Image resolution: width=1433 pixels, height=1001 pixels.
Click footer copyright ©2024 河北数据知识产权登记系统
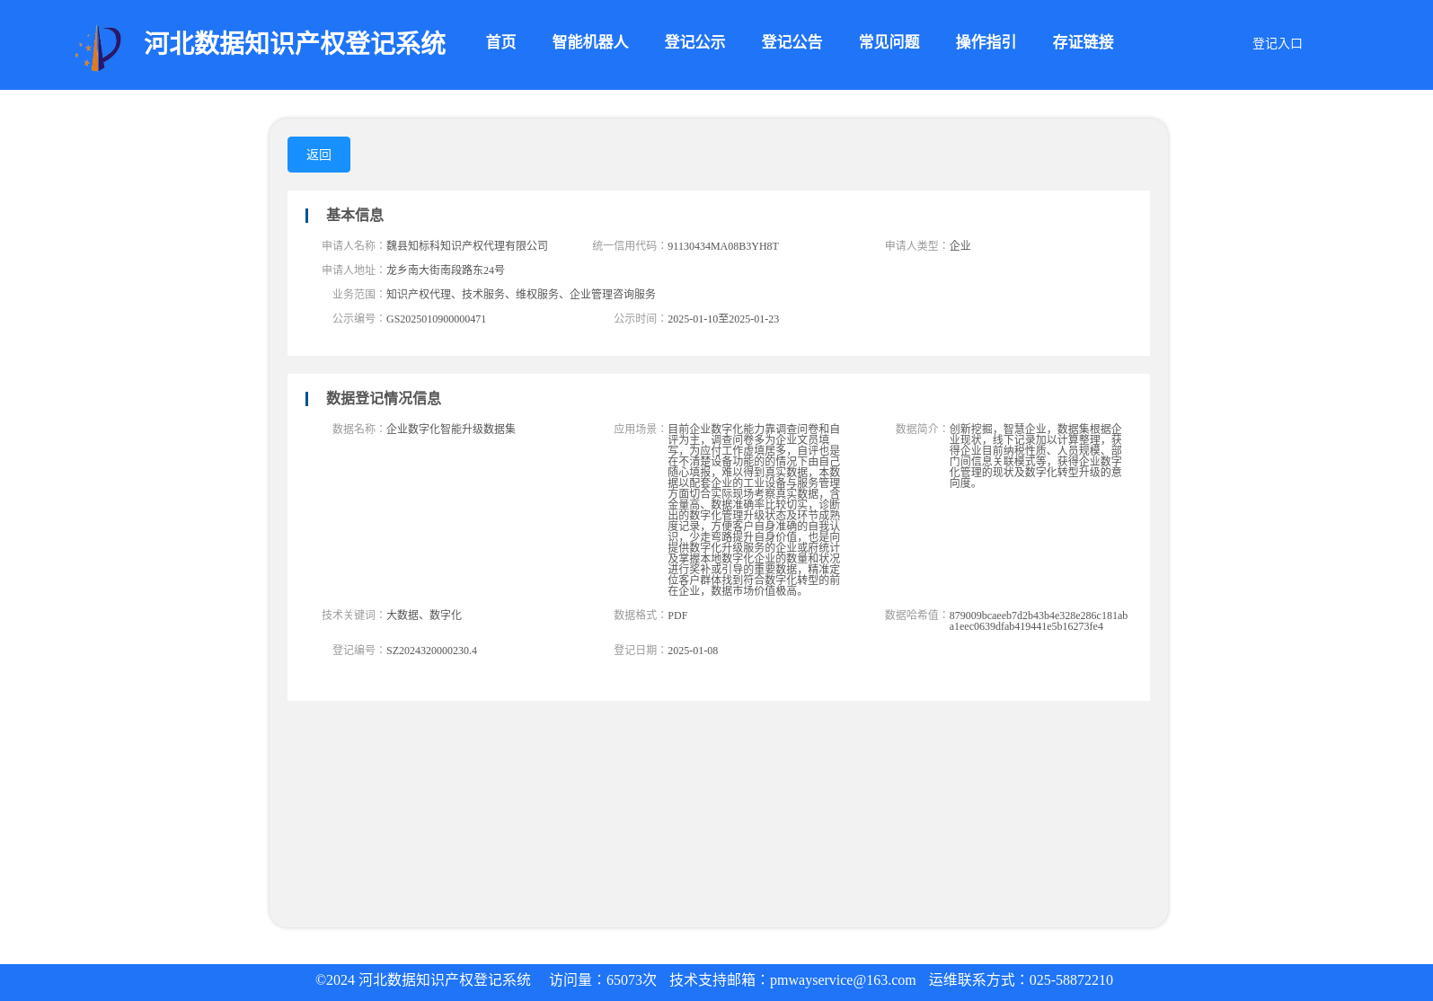[423, 980]
